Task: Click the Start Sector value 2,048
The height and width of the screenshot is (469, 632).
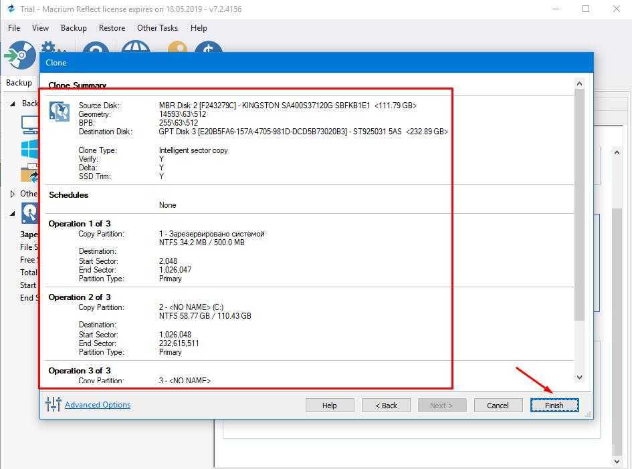Action: click(x=168, y=261)
